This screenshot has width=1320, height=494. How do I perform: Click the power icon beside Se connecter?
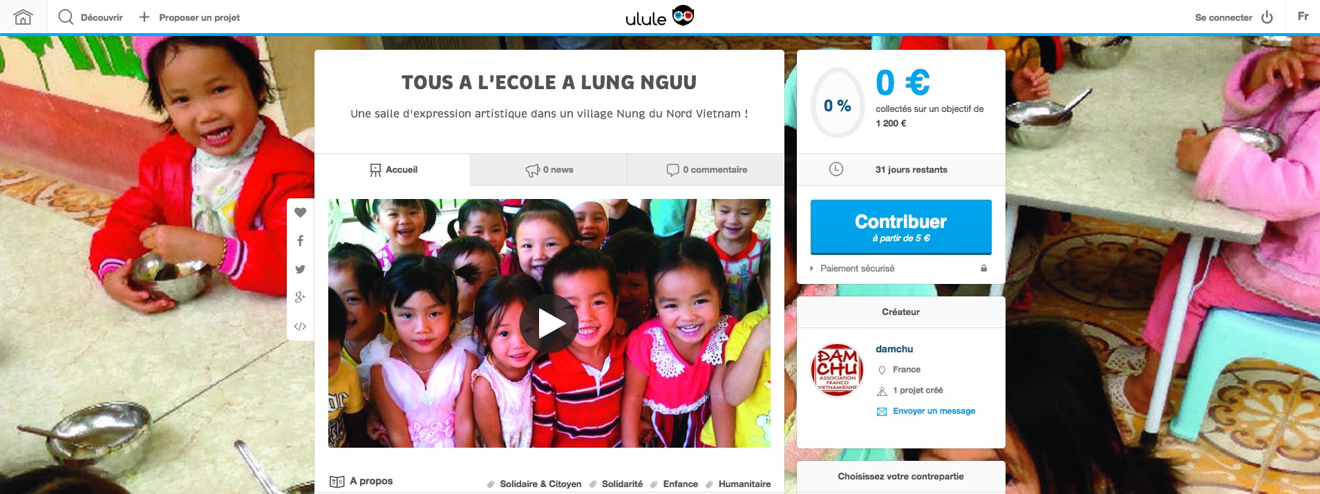[1267, 17]
